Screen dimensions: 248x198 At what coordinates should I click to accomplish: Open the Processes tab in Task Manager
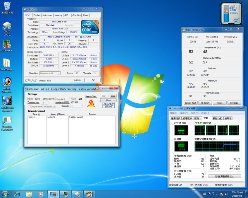[x=187, y=118]
